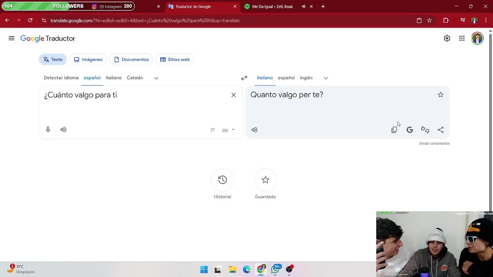
Task: Open the Chrome menu (three dots)
Action: [486, 20]
